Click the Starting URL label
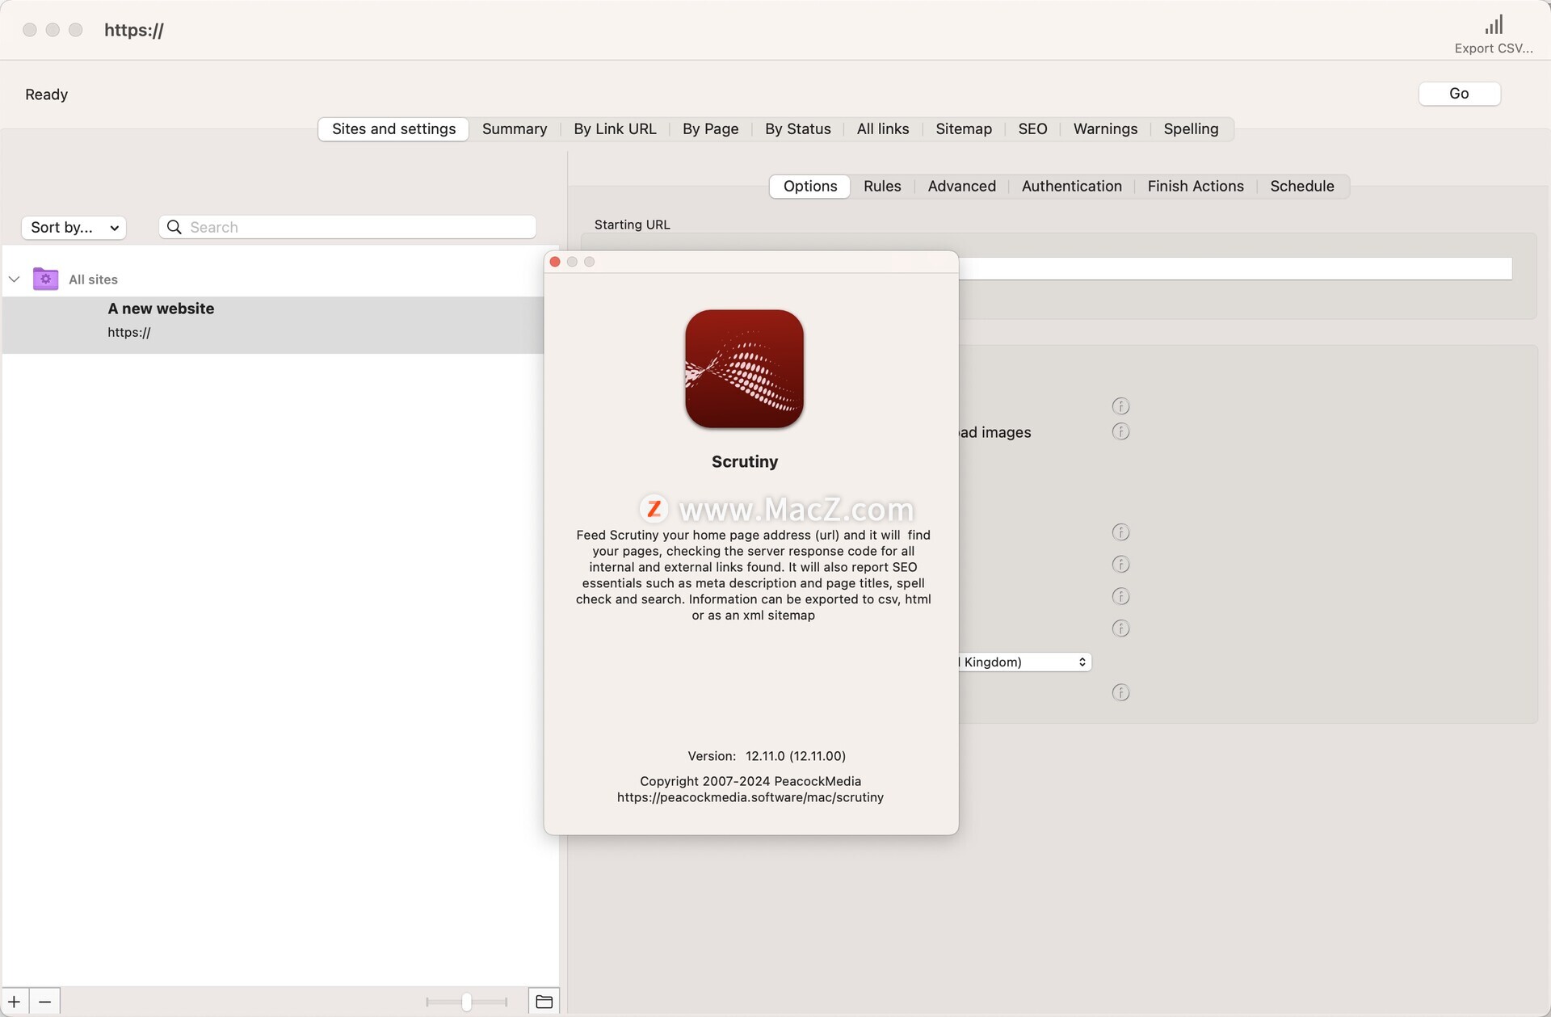 pos(632,225)
